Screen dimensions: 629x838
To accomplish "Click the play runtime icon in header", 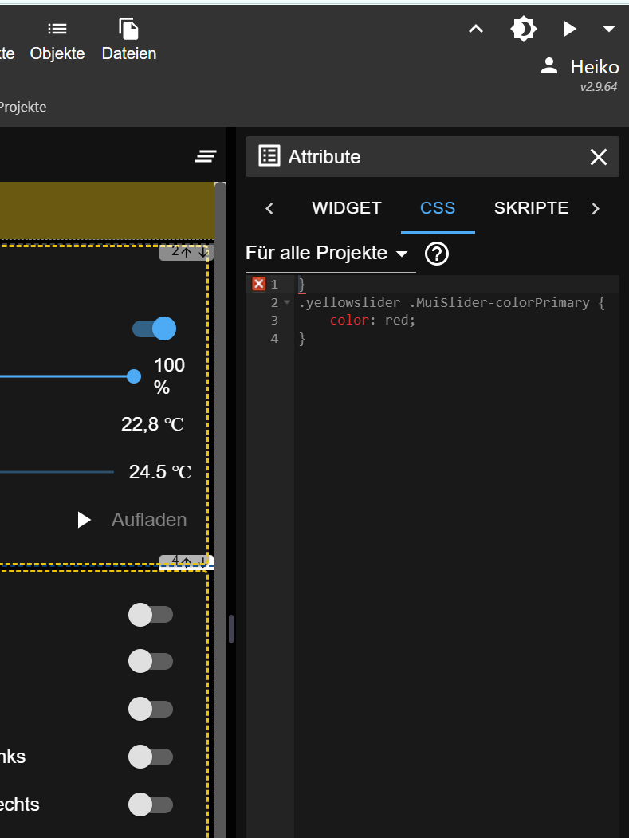I will click(x=569, y=30).
